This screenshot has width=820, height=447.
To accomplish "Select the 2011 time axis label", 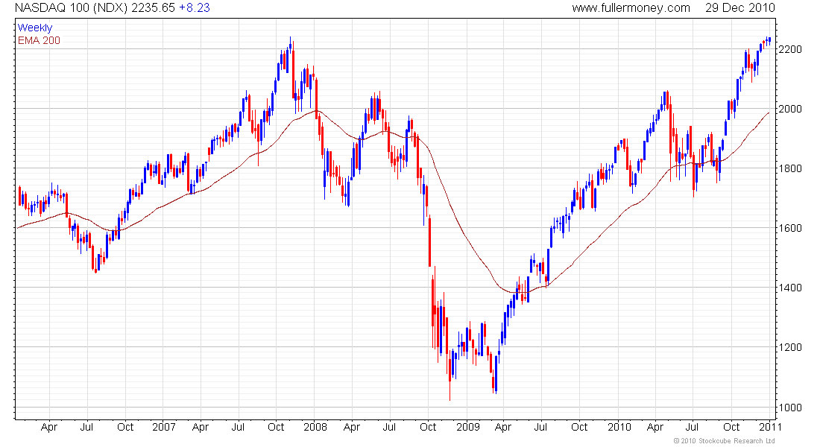I will click(x=770, y=427).
